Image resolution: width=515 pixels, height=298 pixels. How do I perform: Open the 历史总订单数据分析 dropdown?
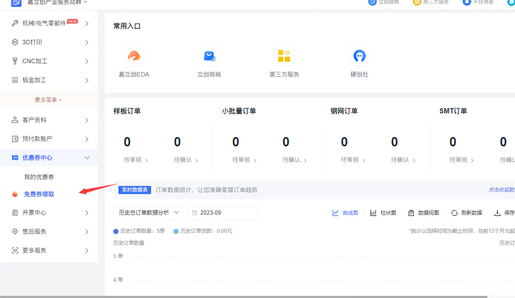148,213
